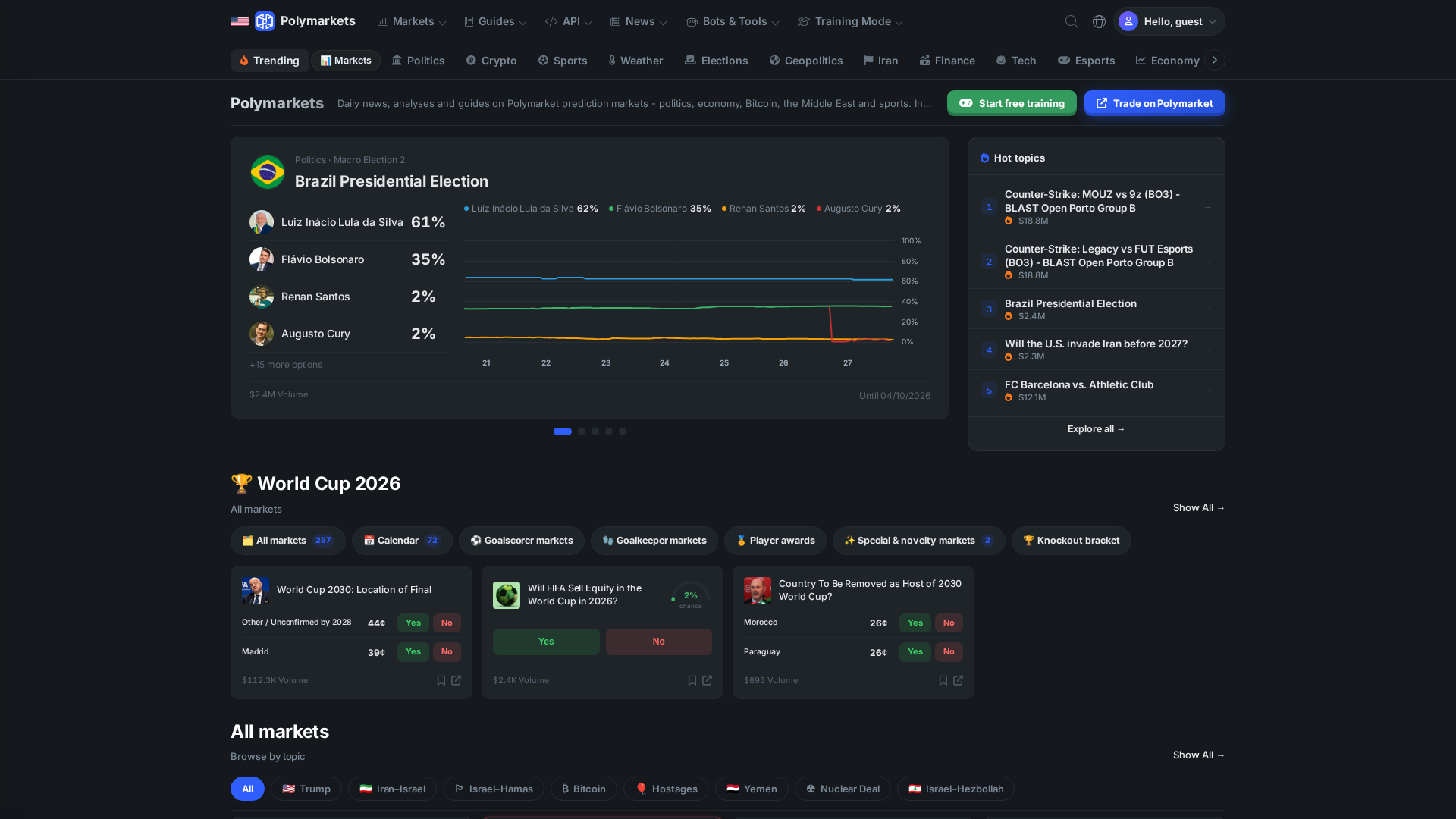Filter by Player awards chip
This screenshot has height=819, width=1456.
click(775, 541)
